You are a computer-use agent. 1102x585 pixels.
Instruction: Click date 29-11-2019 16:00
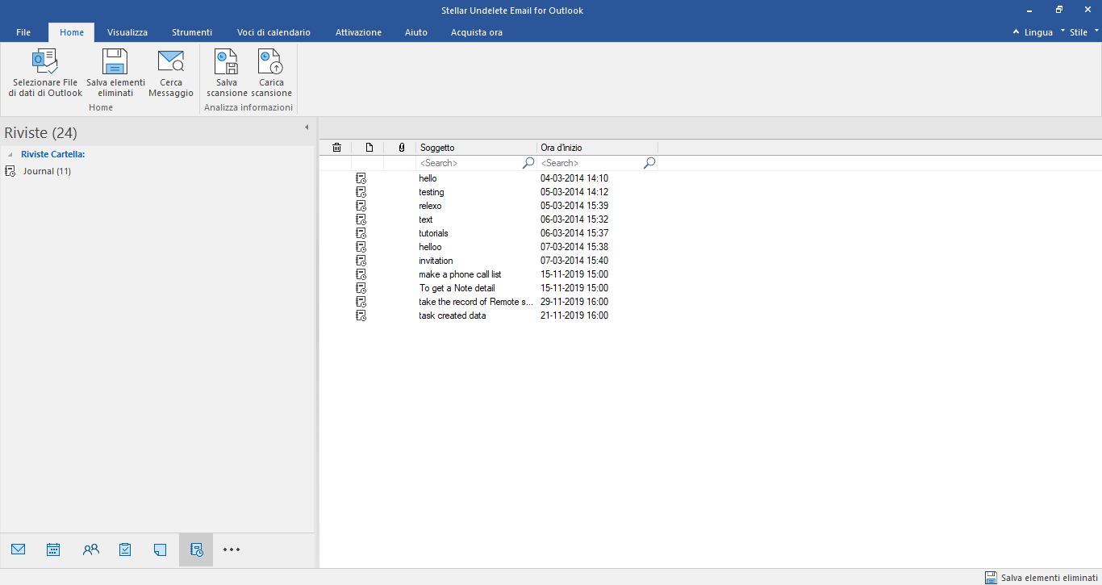tap(574, 302)
